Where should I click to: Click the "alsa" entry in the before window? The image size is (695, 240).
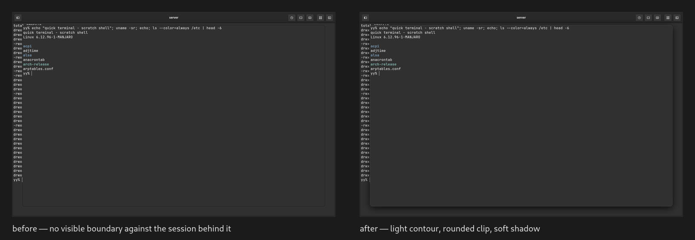(x=27, y=55)
